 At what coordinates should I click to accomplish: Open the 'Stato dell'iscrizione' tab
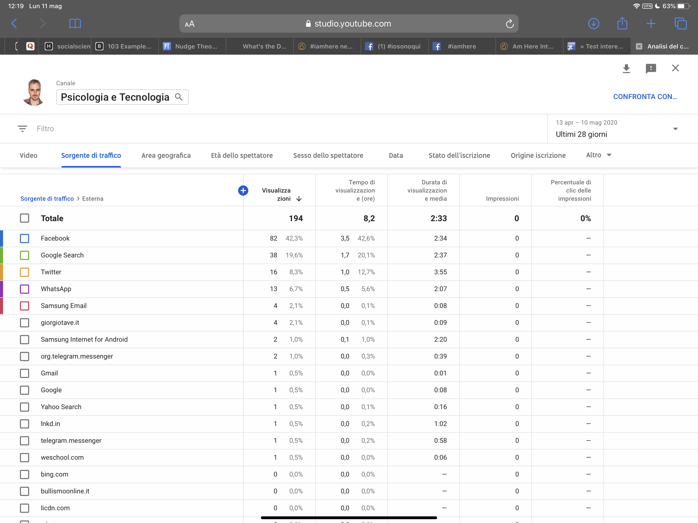(x=459, y=155)
